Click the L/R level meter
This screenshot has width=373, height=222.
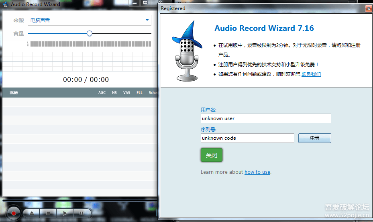click(89, 44)
